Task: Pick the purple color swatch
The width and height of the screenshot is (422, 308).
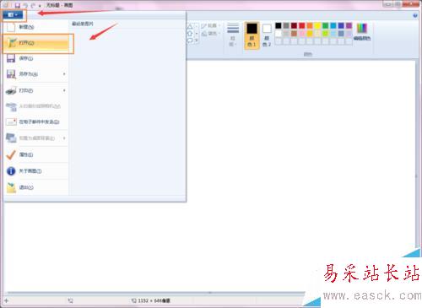Action: 349,26
